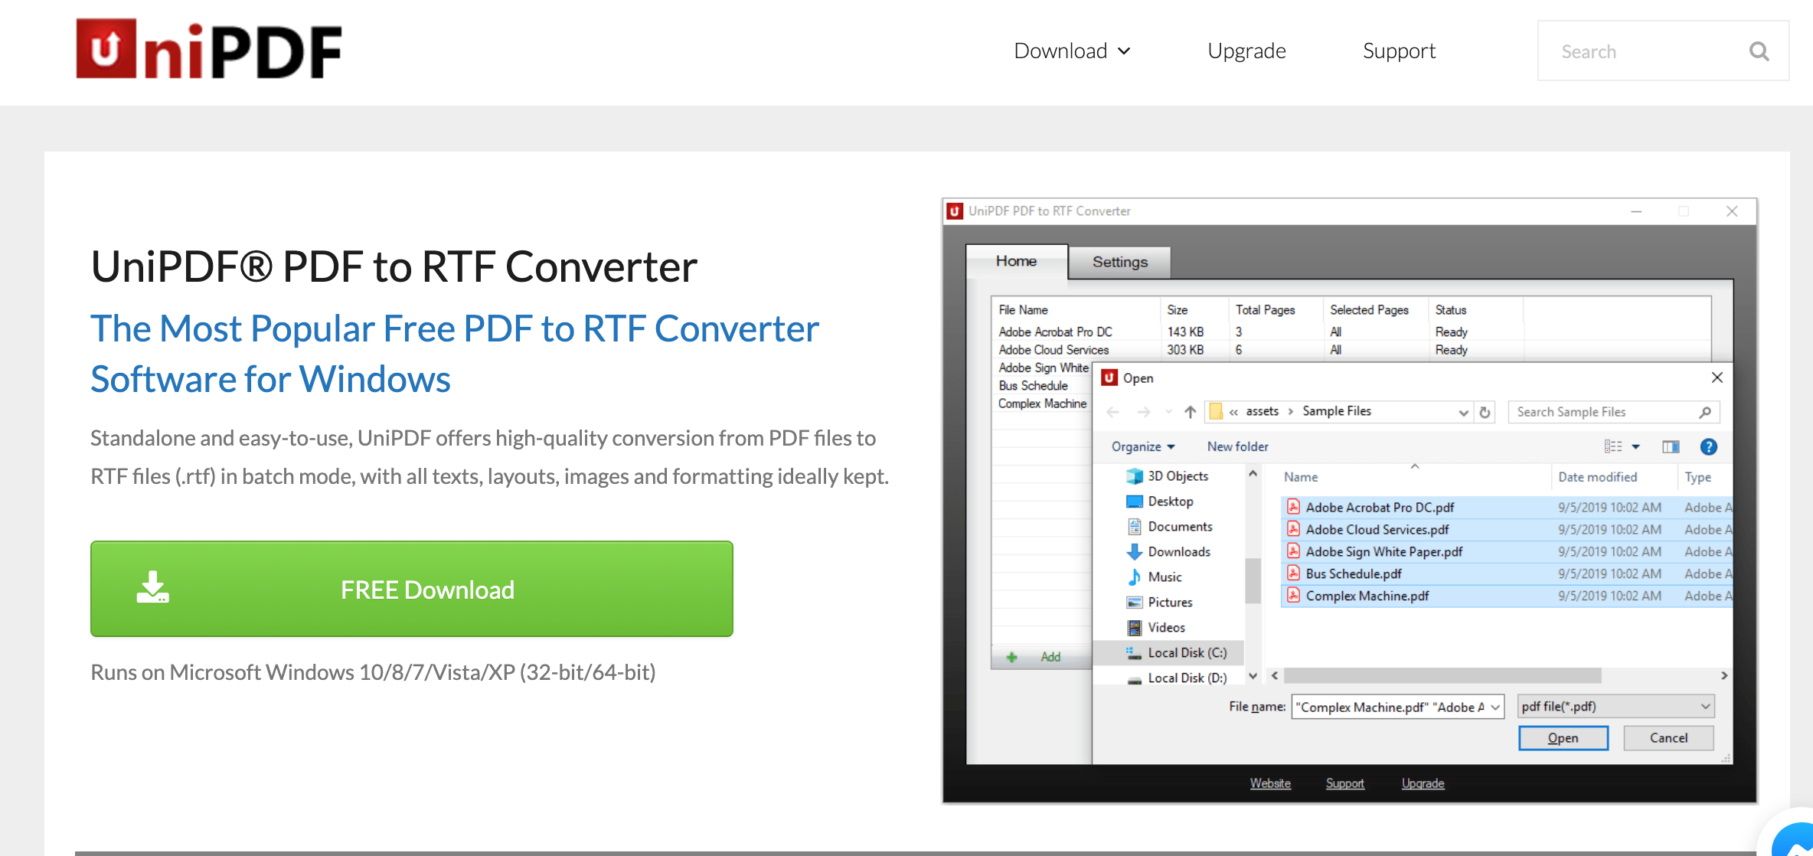Open Help with the question mark icon

(x=1709, y=446)
